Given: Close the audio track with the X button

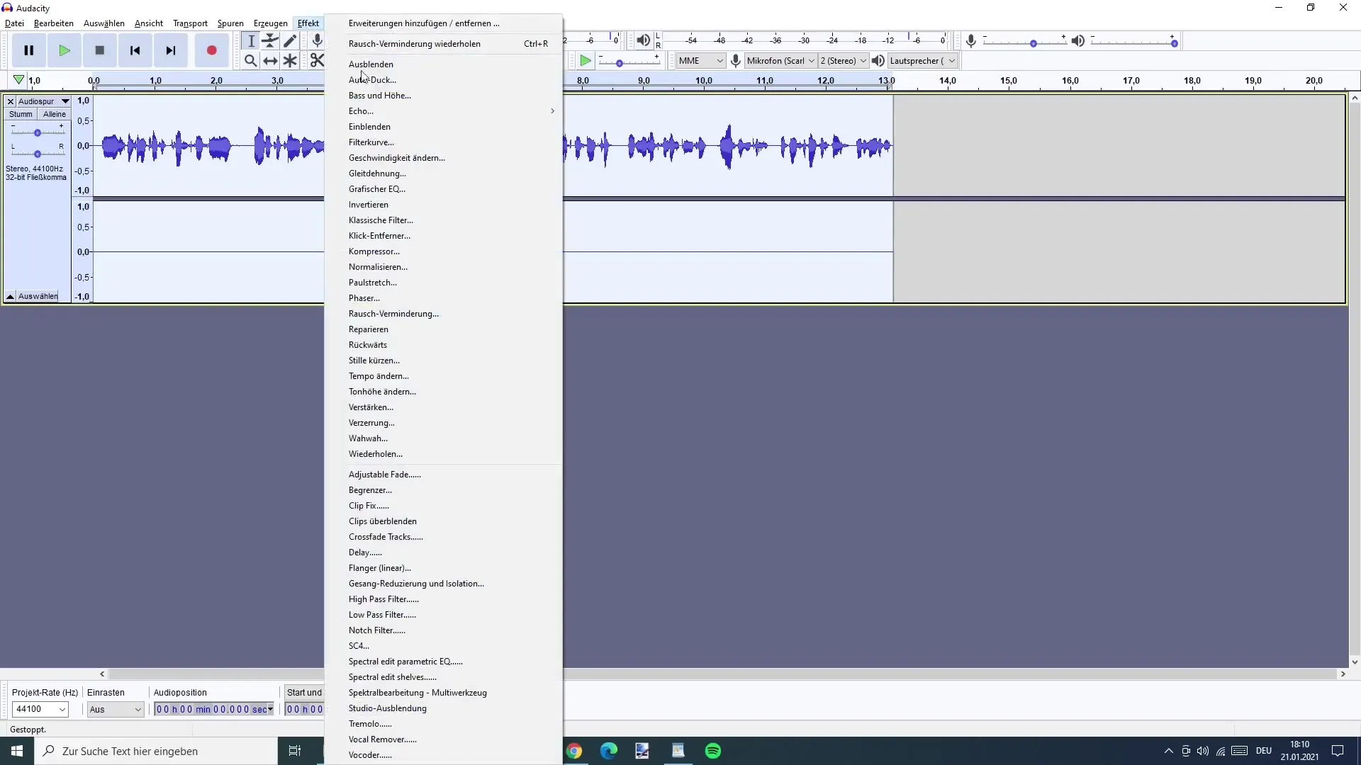Looking at the screenshot, I should coord(11,101).
